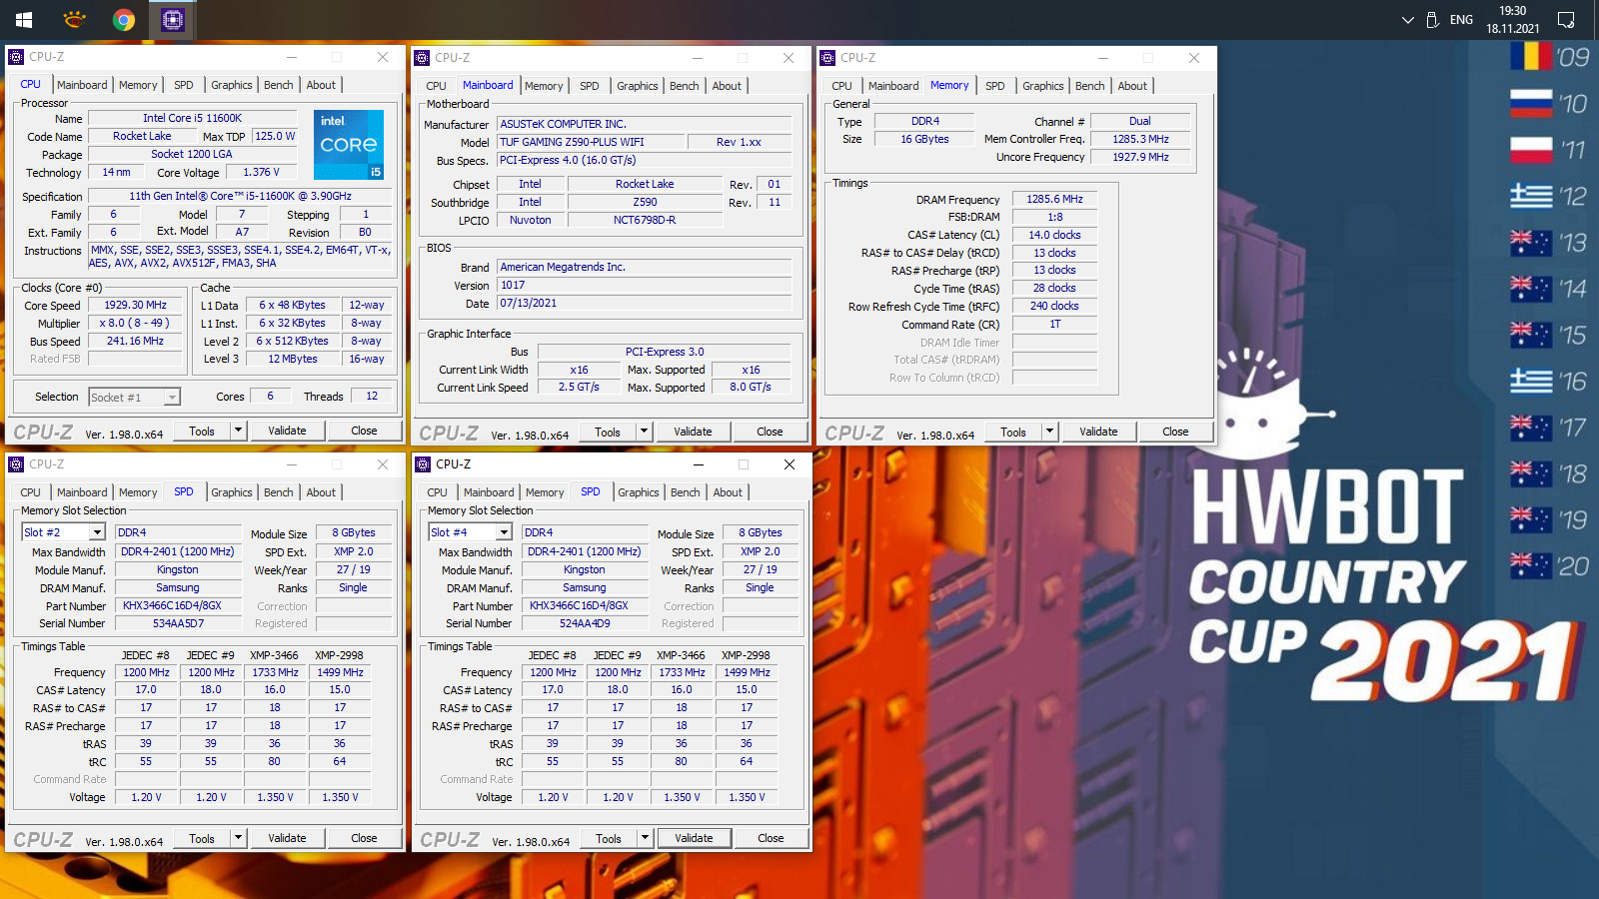Open the Socket #1 selection dropdown
The image size is (1599, 899).
(172, 398)
